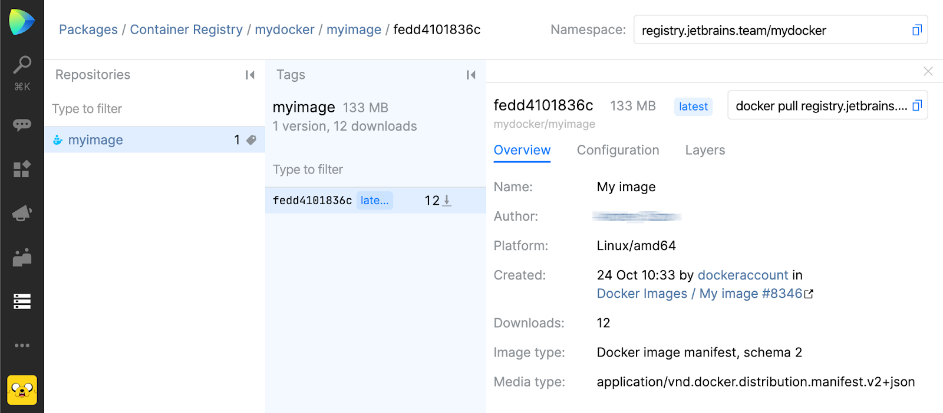This screenshot has height=413, width=943.
Task: Go to mydocker breadcrumb
Action: pos(285,29)
